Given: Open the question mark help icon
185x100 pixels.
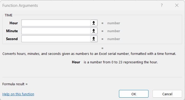Looking at the screenshot, I should pyautogui.click(x=162, y=5).
